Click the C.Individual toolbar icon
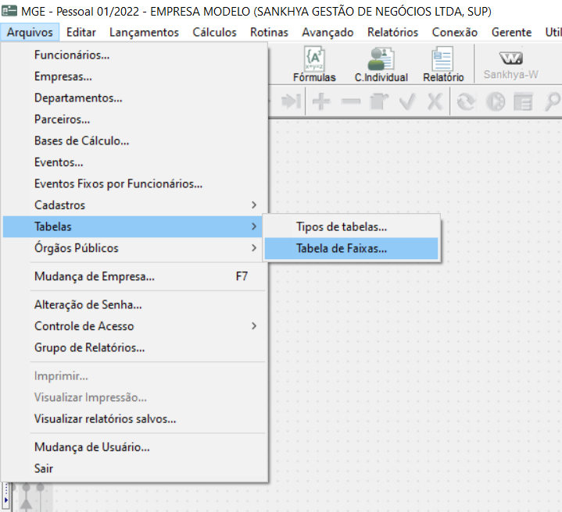Image resolution: width=562 pixels, height=512 pixels. tap(381, 65)
